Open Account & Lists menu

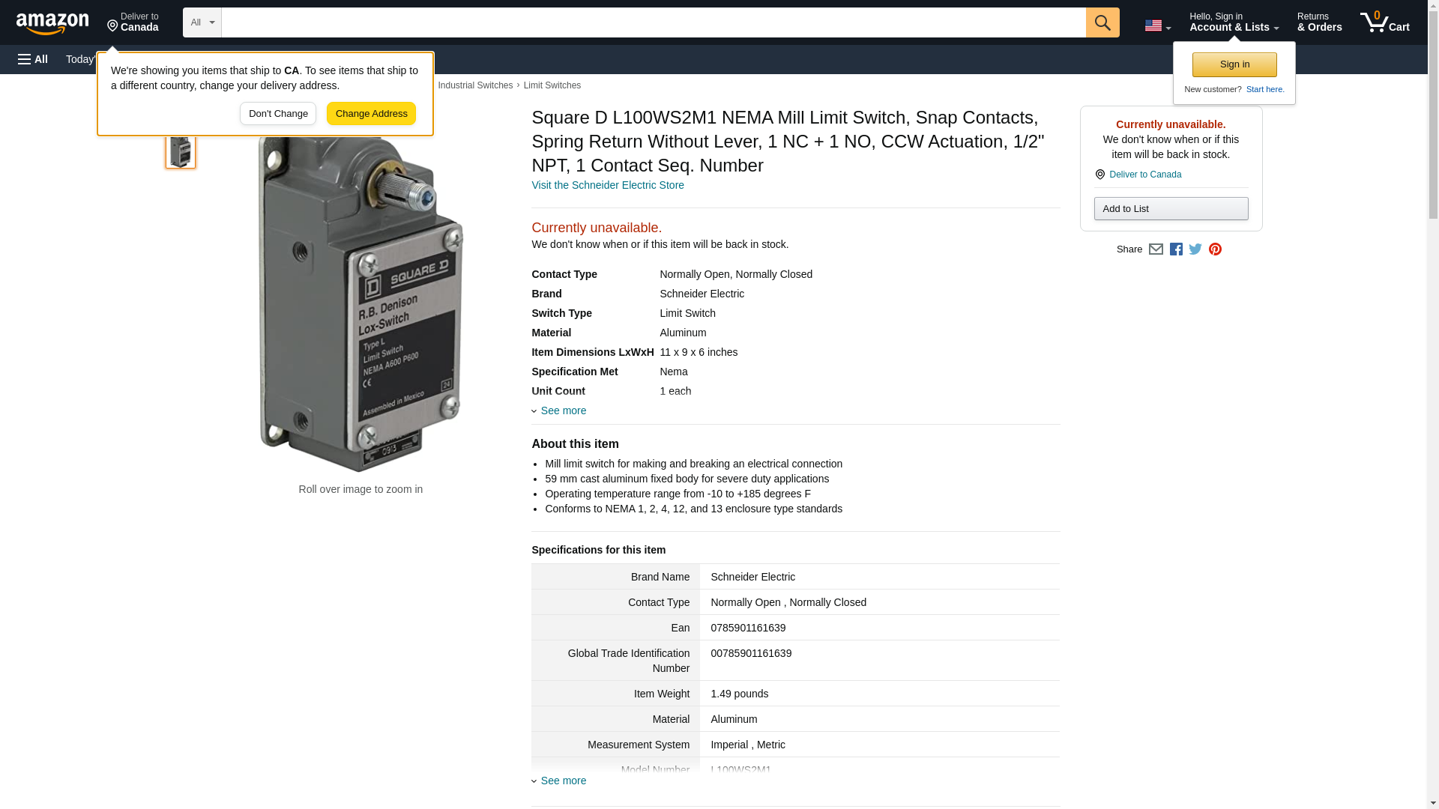pos(1234,22)
